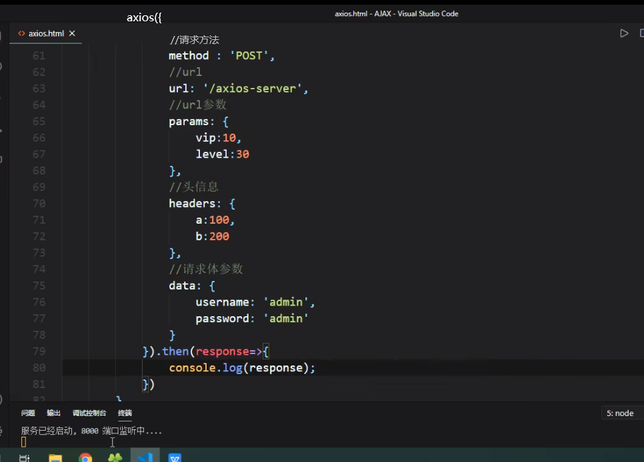Screen dimensions: 644x462
Task: Click 'admin' value on the password line
Action: click(286, 318)
